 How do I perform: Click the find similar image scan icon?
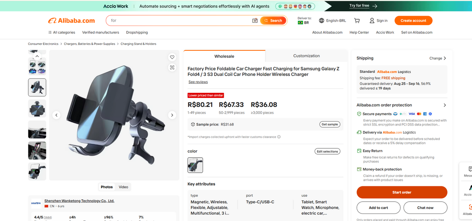pos(172,67)
